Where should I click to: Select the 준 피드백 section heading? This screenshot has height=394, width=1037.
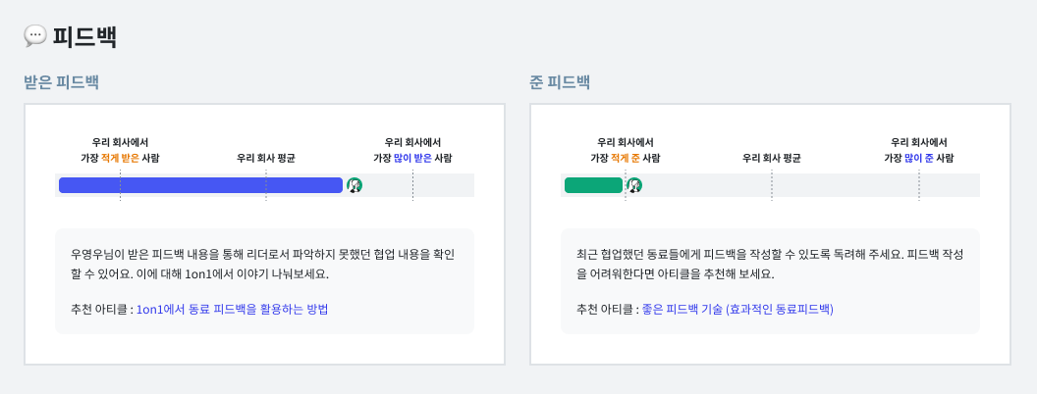(x=560, y=82)
